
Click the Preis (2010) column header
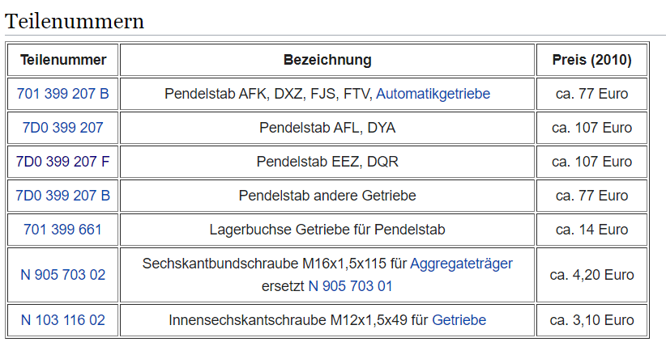coord(591,60)
